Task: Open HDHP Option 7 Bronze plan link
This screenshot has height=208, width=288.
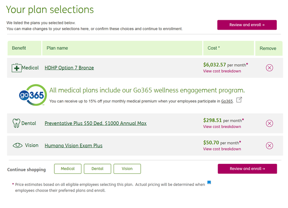Action: click(x=69, y=68)
